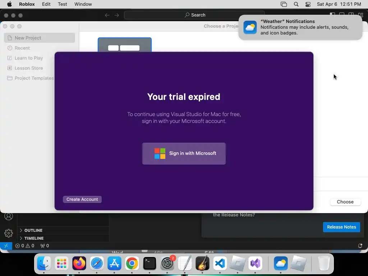368x276 pixels.
Task: Launch Safari from the Dock
Action: click(97, 263)
